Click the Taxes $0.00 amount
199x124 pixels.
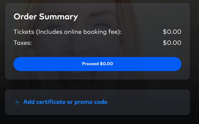pyautogui.click(x=172, y=43)
